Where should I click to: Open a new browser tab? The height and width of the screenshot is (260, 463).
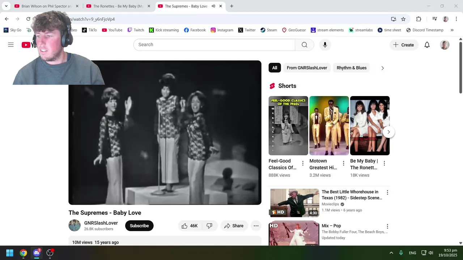point(231,6)
